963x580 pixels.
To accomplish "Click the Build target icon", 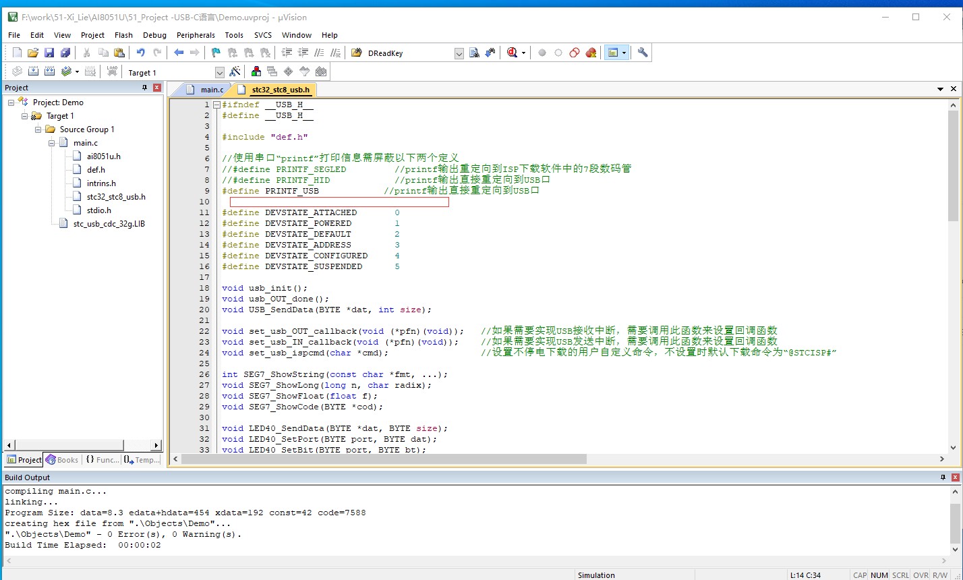I will coord(34,71).
